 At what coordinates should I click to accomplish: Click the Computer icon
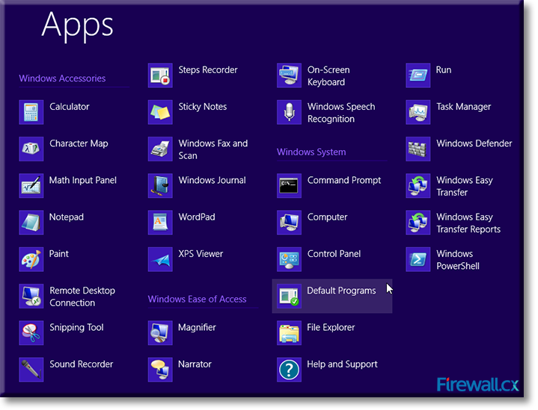[290, 223]
